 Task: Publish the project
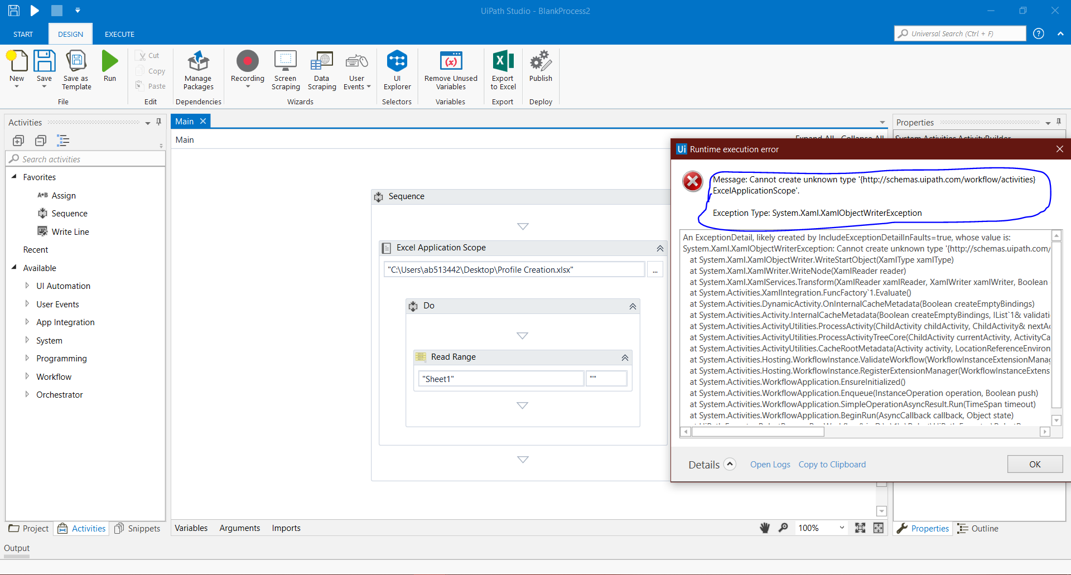pyautogui.click(x=541, y=66)
